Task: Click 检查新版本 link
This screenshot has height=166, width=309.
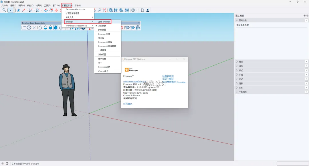Action: click(168, 76)
